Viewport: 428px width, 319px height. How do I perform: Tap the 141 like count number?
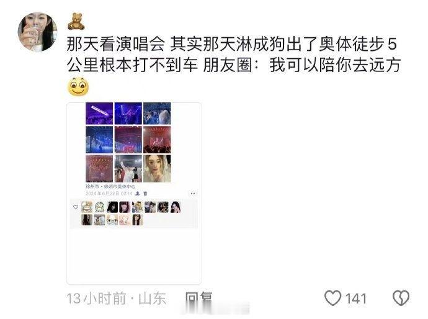point(355,299)
